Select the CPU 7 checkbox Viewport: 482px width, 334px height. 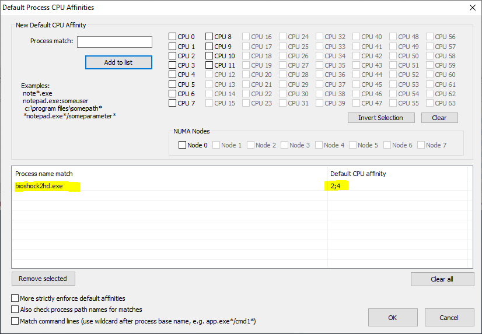(173, 103)
